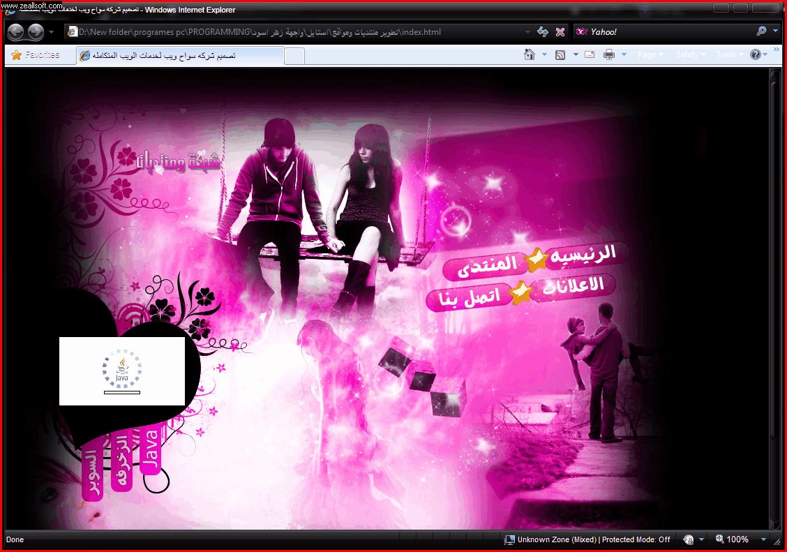Click the Home icon in command bar
Image resolution: width=787 pixels, height=552 pixels.
530,54
